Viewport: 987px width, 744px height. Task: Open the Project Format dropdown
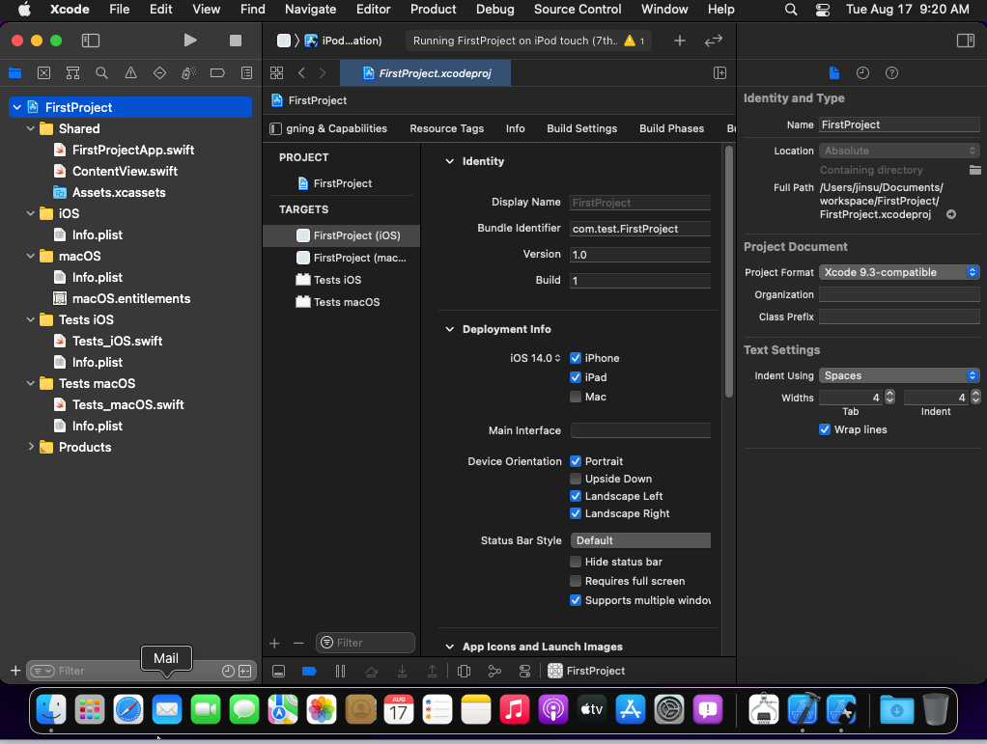[x=899, y=272]
